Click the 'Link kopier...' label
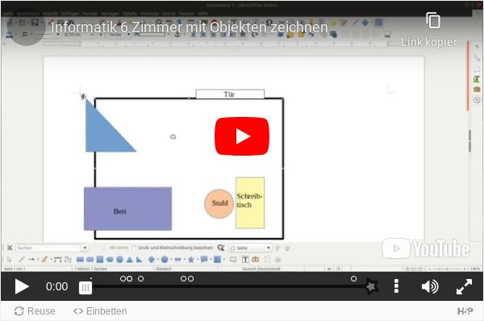Image resolution: width=484 pixels, height=321 pixels. (433, 42)
